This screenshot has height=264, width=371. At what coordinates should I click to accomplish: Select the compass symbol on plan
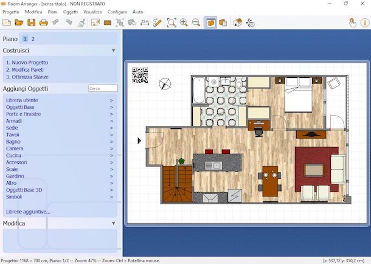(x=165, y=84)
